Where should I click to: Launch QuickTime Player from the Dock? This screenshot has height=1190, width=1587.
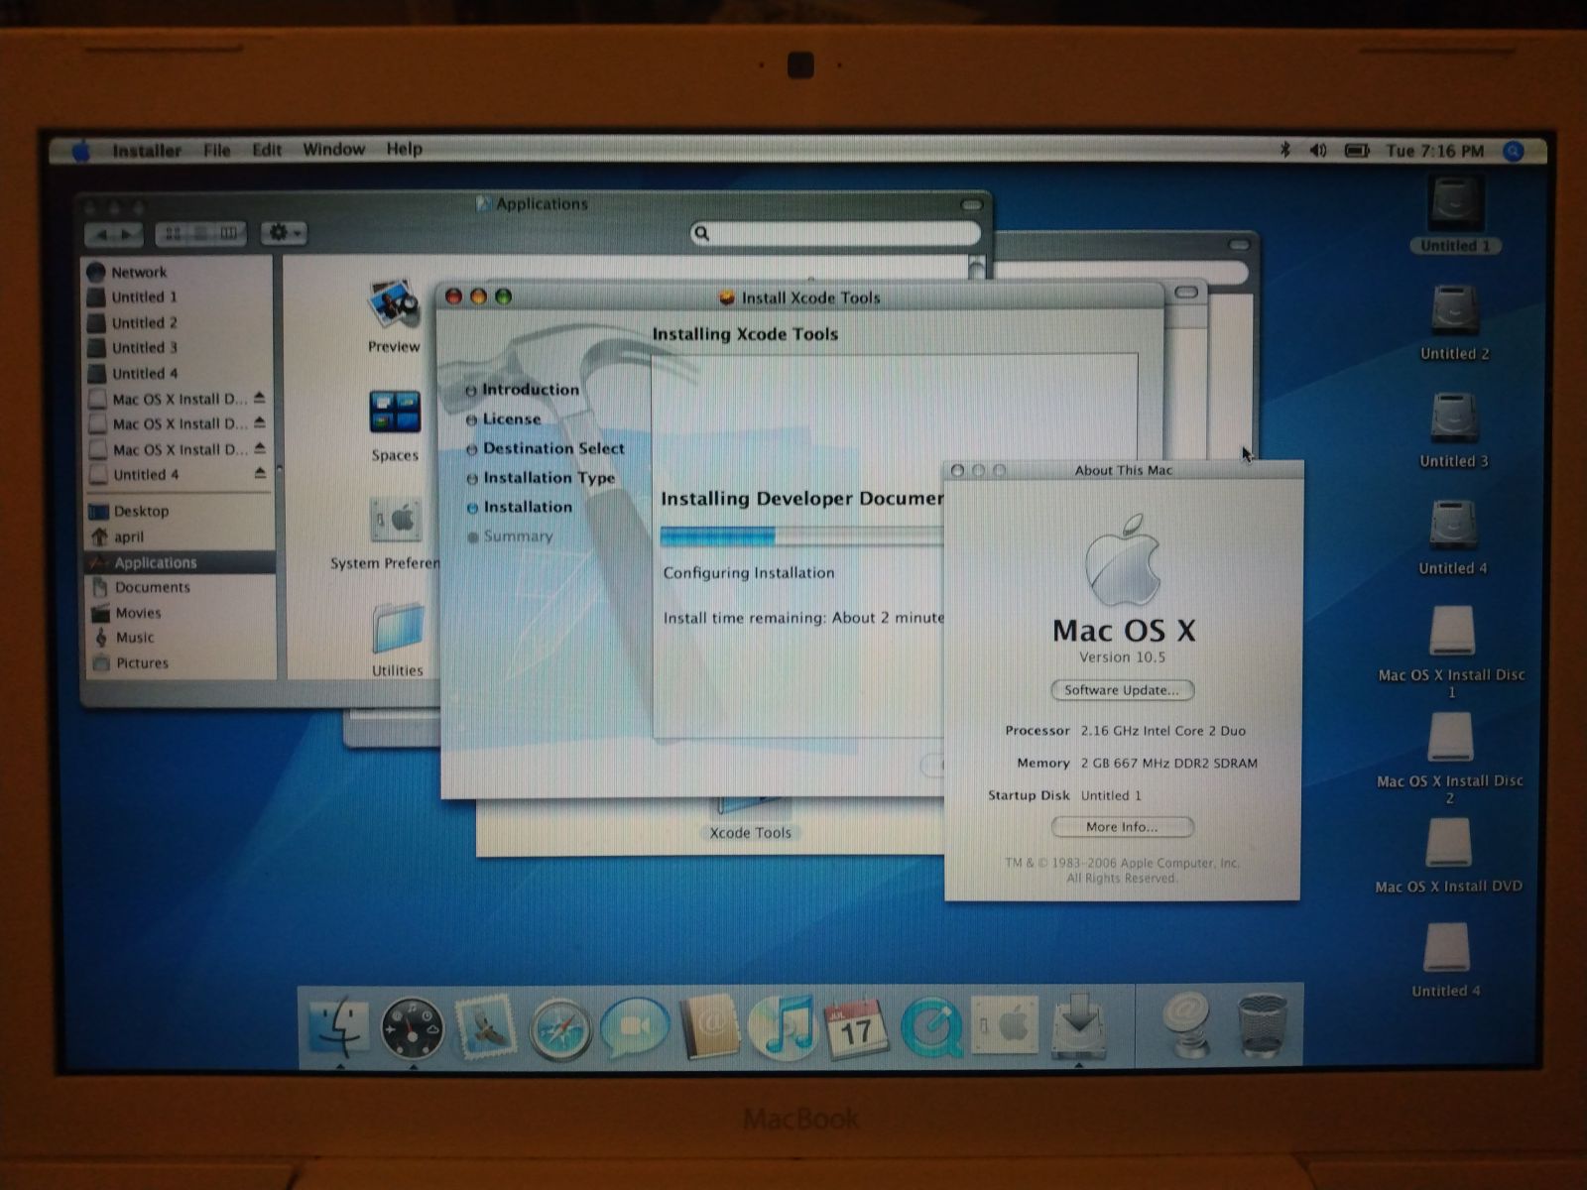[930, 1028]
